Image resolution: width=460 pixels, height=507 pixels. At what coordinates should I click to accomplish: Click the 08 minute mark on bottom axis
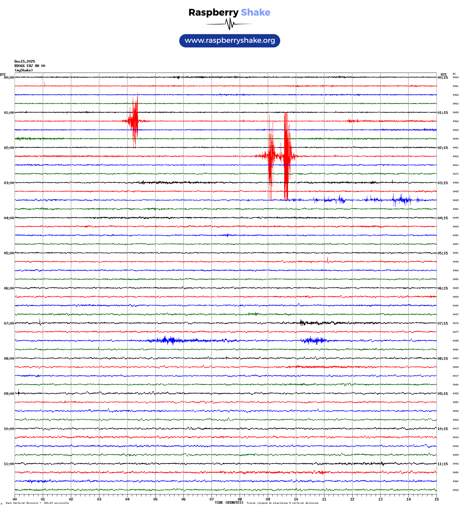240,499
